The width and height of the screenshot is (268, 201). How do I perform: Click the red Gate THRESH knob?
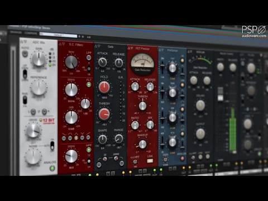click(x=104, y=114)
